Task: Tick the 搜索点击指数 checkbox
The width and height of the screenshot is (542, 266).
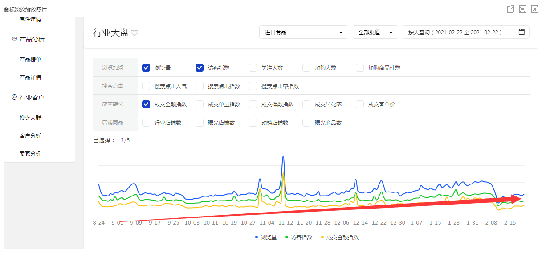Action: pyautogui.click(x=200, y=86)
